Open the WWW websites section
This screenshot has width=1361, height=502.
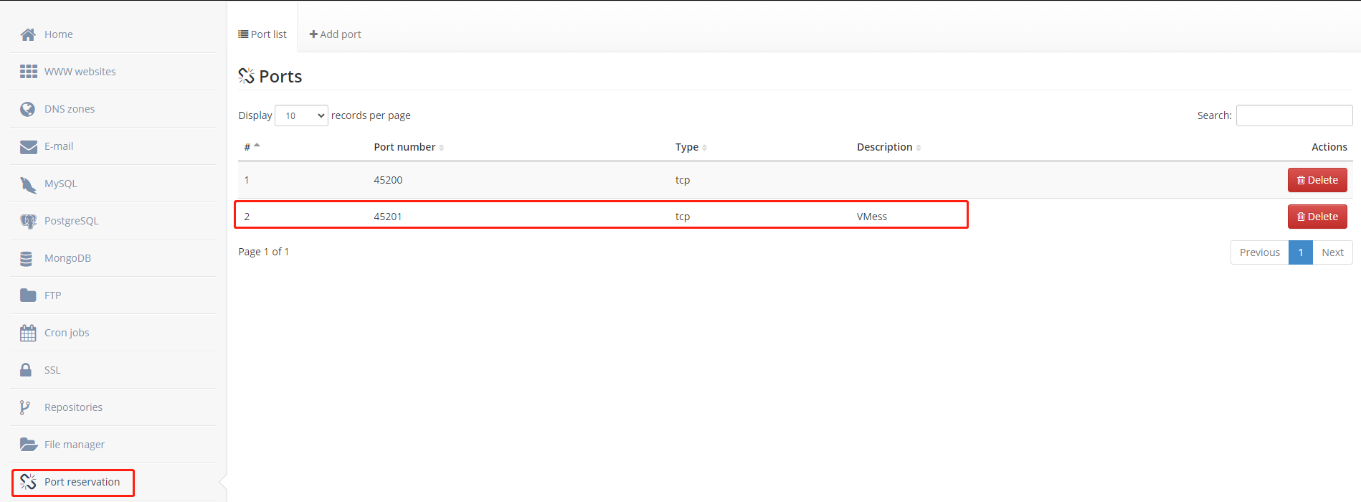pyautogui.click(x=80, y=72)
